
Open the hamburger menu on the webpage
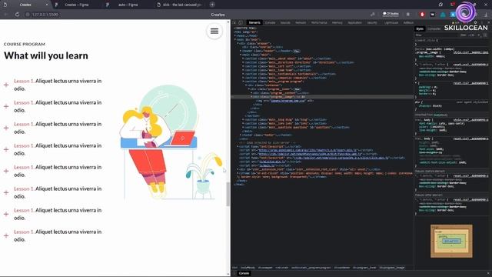[x=214, y=31]
